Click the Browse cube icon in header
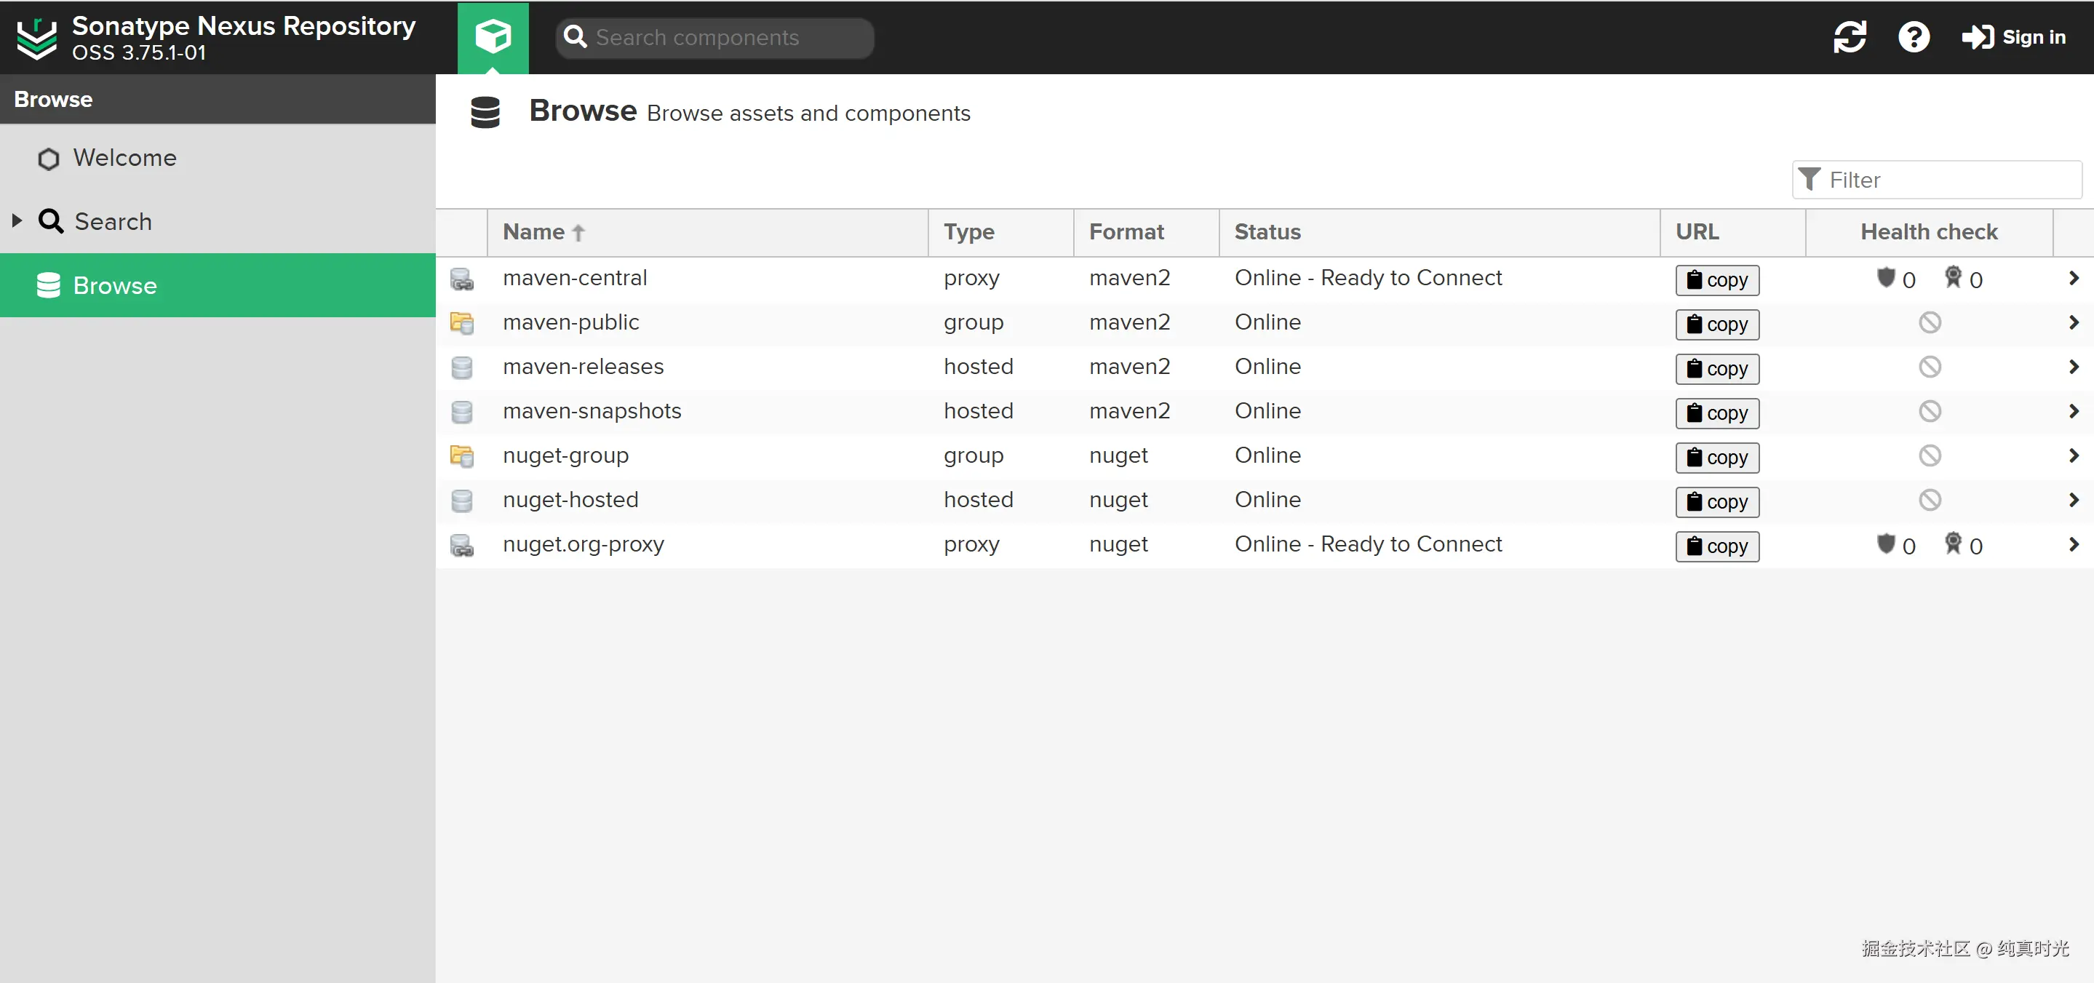 (493, 37)
